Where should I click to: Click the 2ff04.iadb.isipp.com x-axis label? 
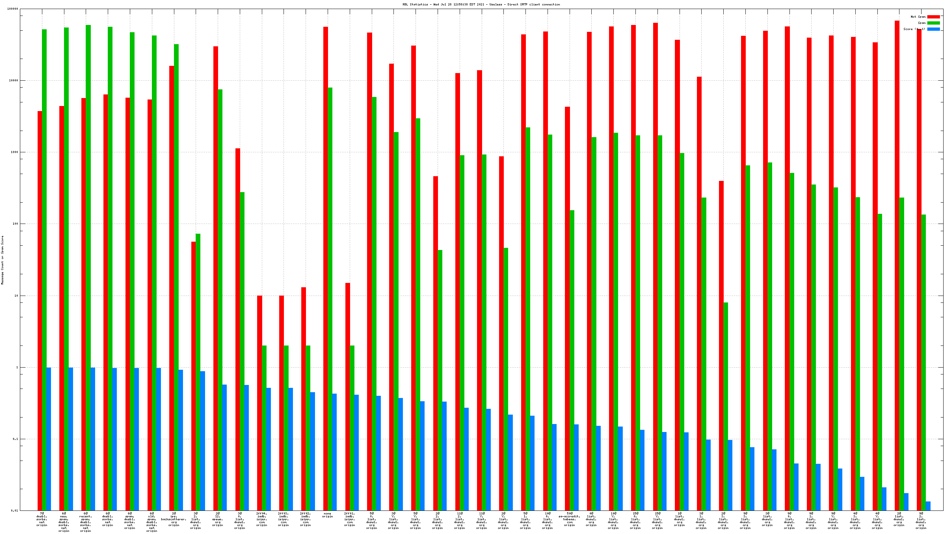coord(261,519)
